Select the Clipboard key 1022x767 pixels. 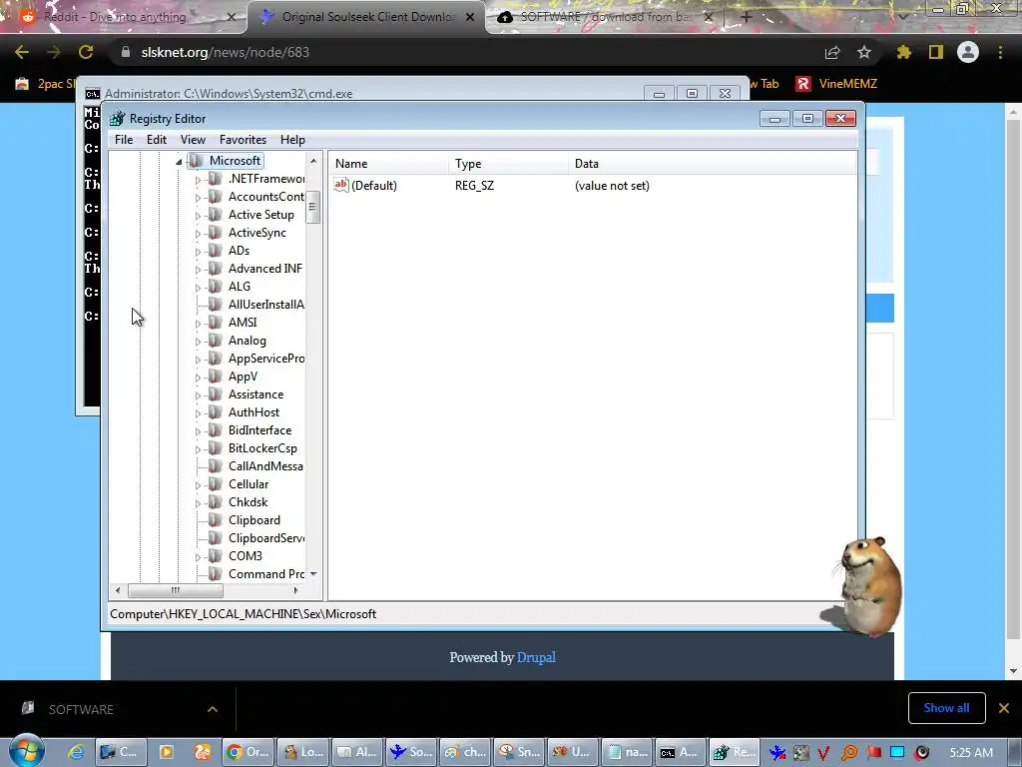click(255, 519)
